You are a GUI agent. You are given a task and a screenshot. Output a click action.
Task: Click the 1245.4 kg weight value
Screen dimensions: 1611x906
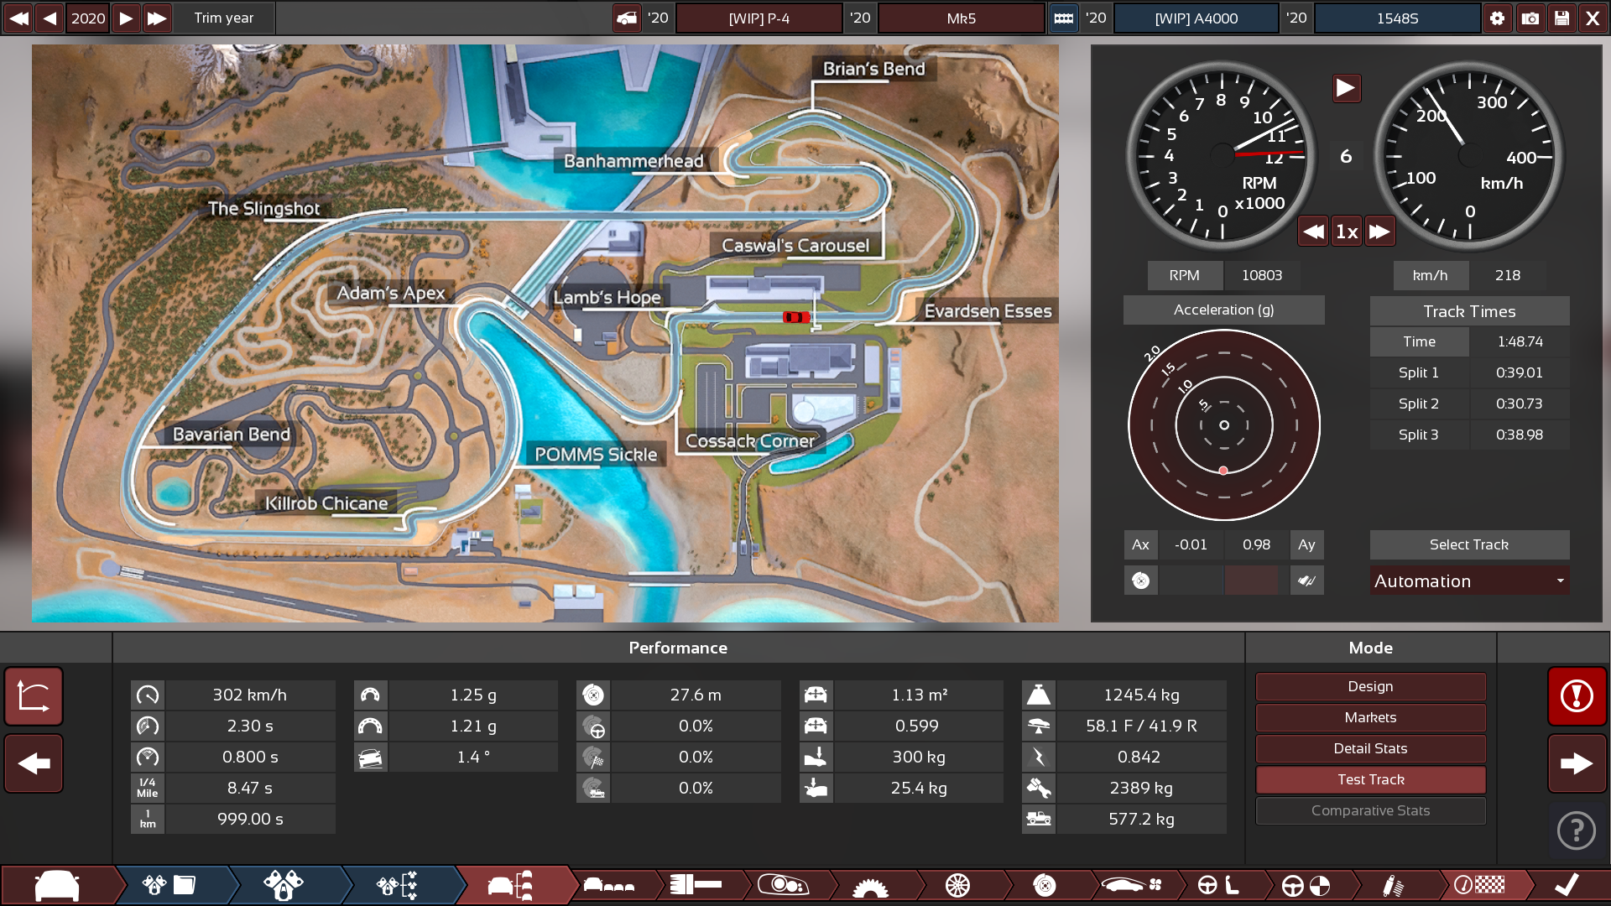coord(1141,695)
